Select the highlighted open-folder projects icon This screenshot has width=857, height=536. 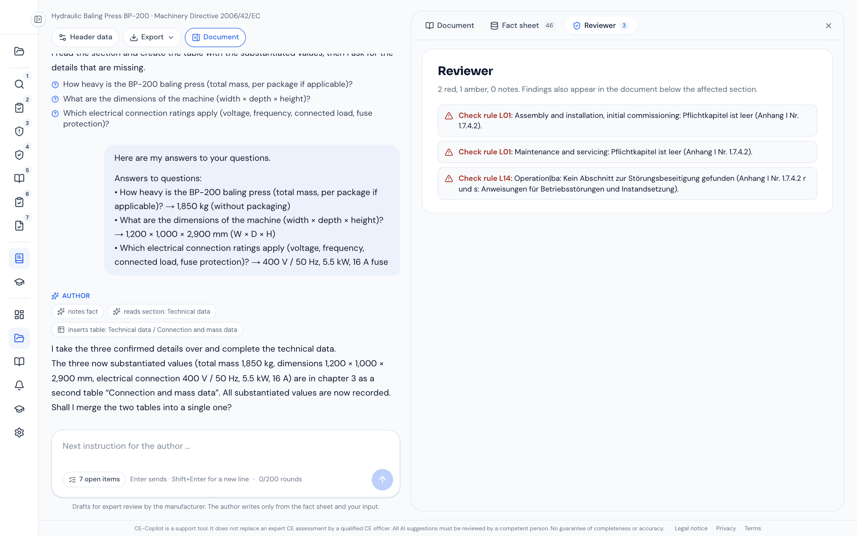[19, 338]
